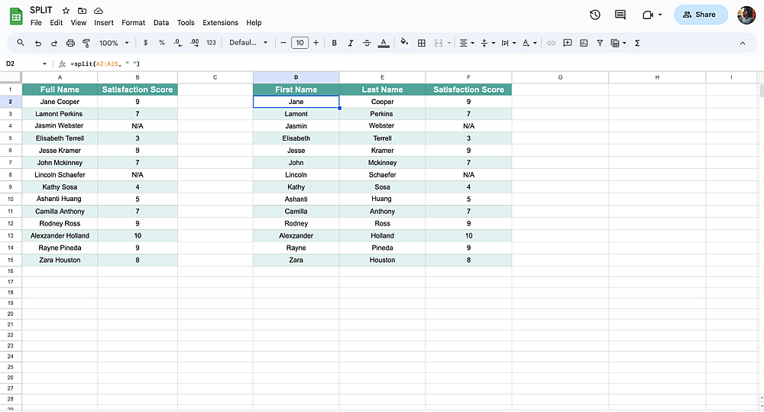Open the Name box dropdown arrow

click(44, 64)
